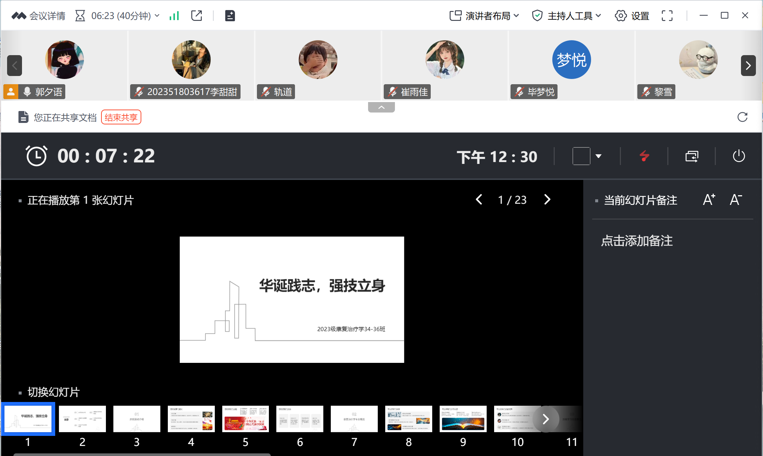Collapse the participant video strip
This screenshot has height=456, width=763.
[381, 107]
